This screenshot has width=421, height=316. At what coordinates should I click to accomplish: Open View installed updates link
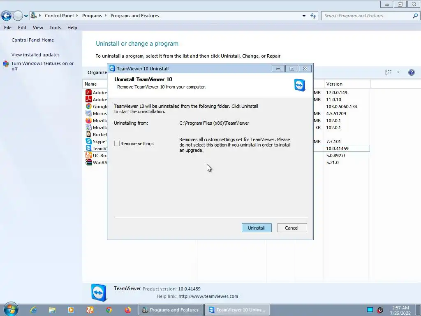click(x=35, y=55)
